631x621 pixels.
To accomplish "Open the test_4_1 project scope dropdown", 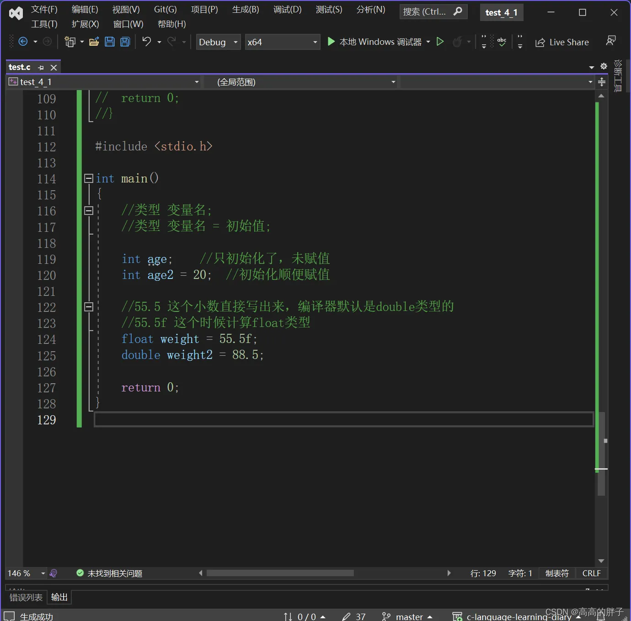I will click(104, 82).
